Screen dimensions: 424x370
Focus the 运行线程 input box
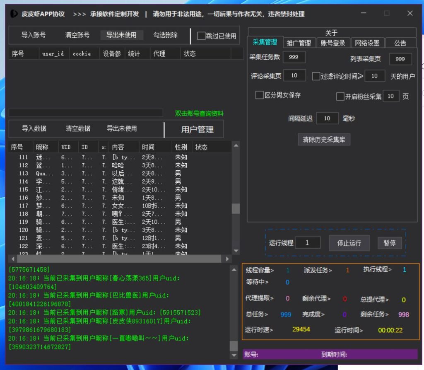pos(307,243)
